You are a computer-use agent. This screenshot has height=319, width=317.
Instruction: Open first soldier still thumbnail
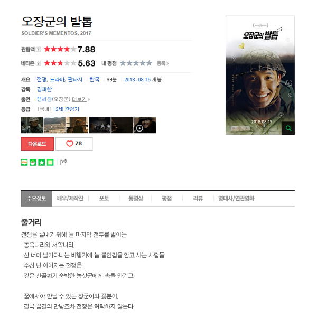point(32,125)
